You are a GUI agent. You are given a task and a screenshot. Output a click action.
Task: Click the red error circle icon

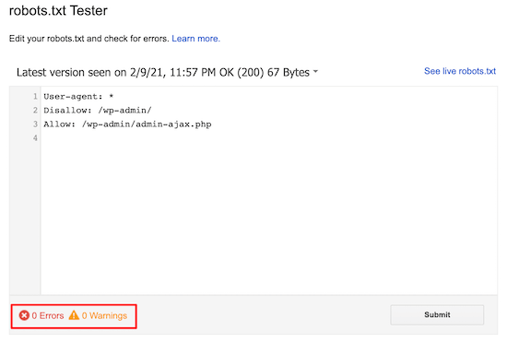tap(24, 315)
